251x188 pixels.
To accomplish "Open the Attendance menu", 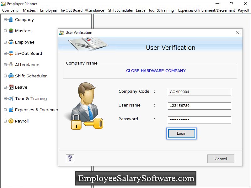I will click(x=94, y=10).
